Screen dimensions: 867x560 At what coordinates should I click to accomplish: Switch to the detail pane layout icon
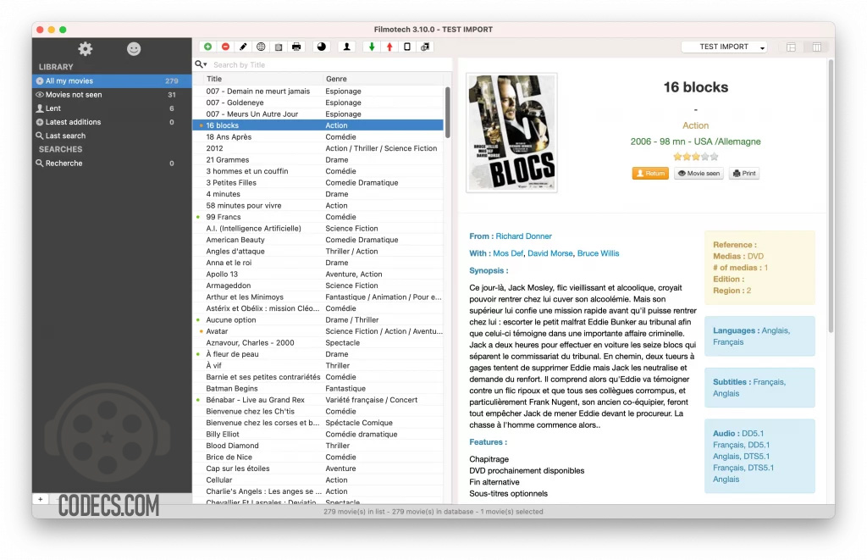coord(792,47)
